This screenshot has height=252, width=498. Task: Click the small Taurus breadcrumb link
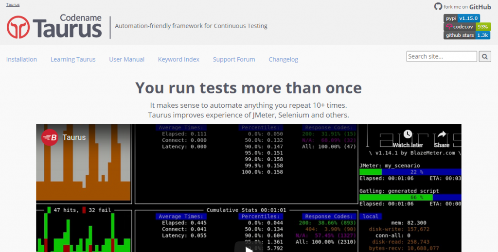point(13,5)
